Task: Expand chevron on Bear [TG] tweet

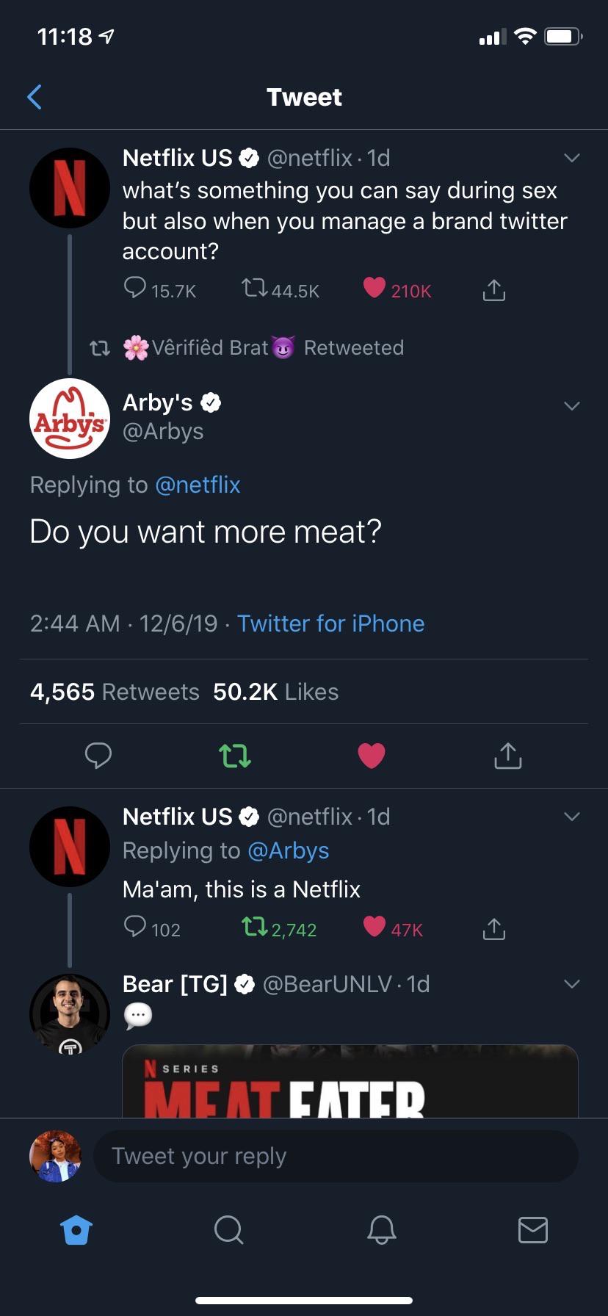Action: coord(571,983)
